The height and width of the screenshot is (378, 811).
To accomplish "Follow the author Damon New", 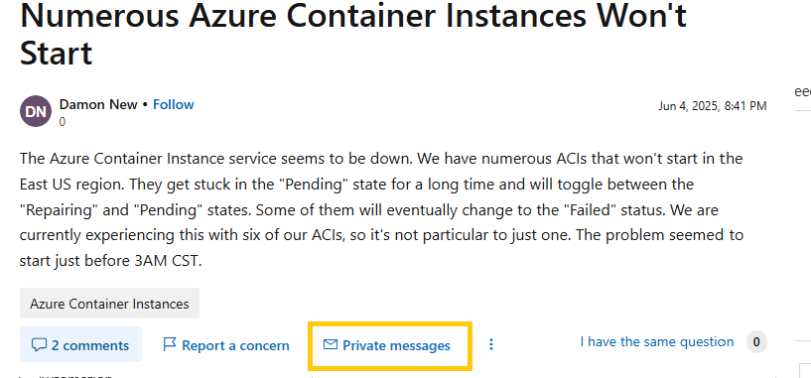I will 174,104.
